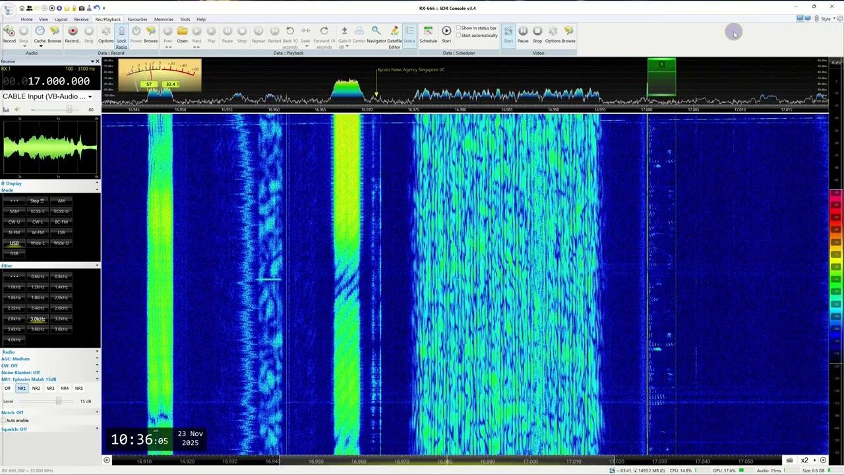Adjust the audio volume slider
This screenshot has height=475, width=844.
pyautogui.click(x=69, y=110)
